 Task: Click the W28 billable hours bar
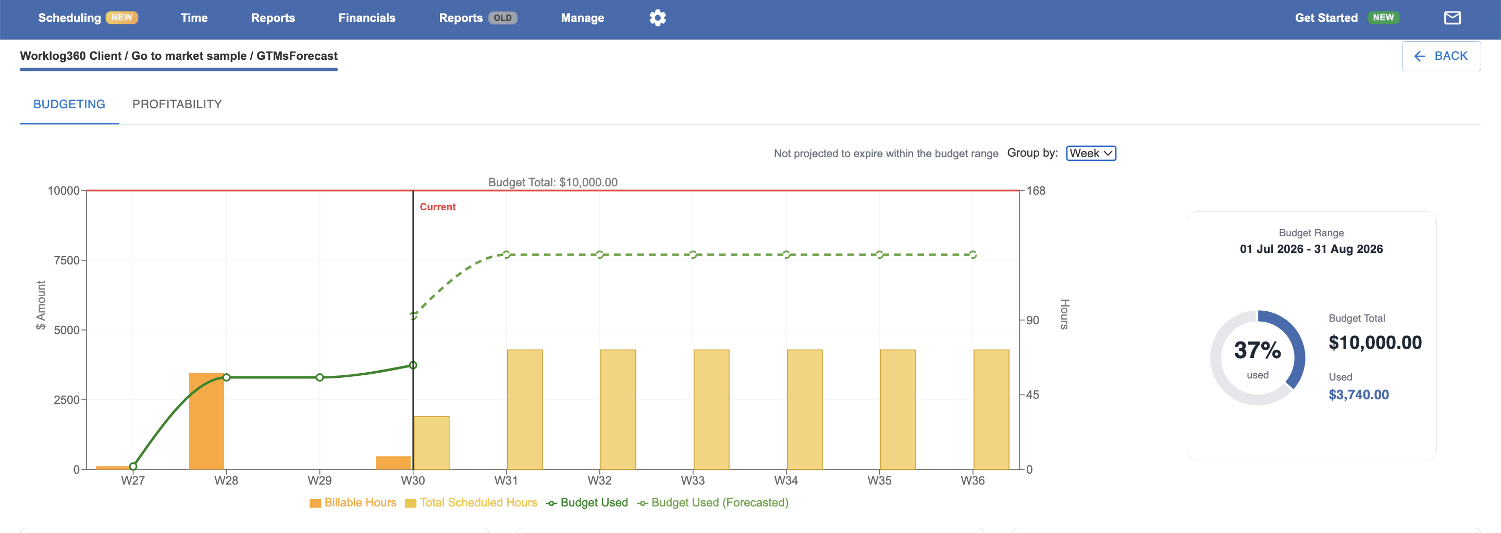click(207, 421)
